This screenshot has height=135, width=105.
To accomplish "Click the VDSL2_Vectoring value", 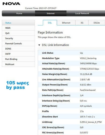I will [x=88, y=58].
